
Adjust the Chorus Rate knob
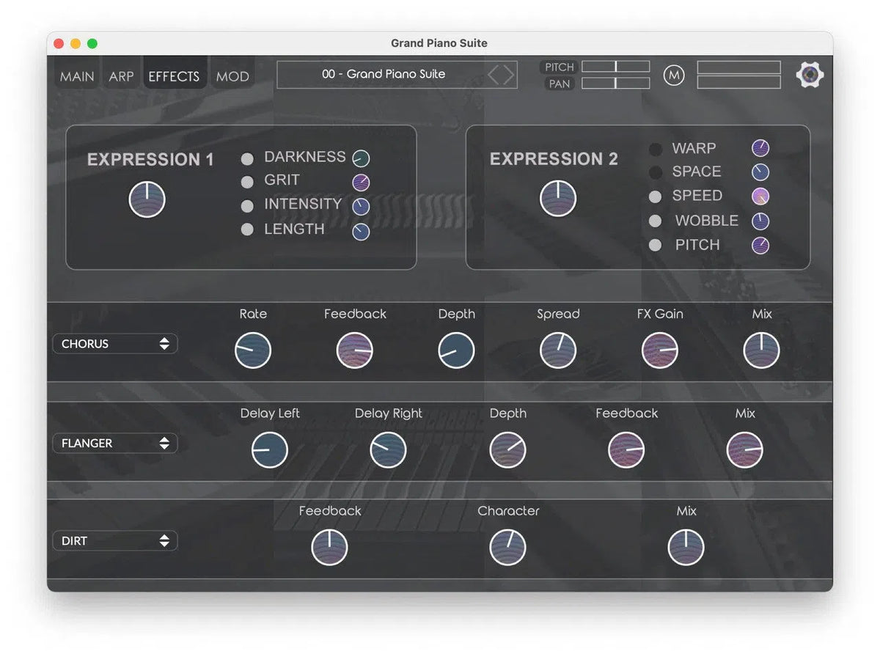(x=252, y=350)
